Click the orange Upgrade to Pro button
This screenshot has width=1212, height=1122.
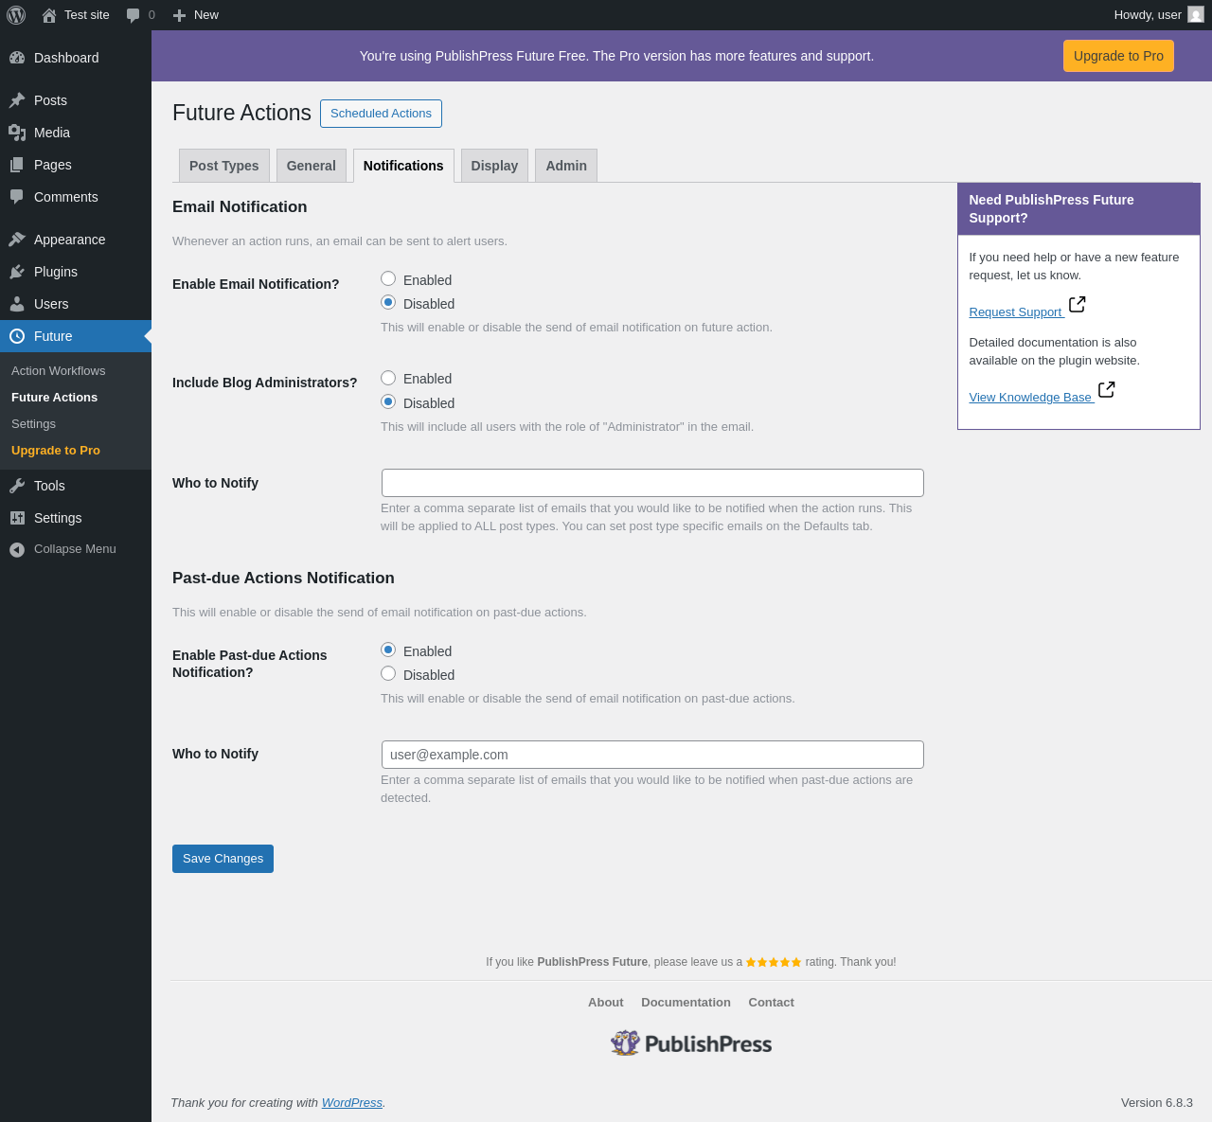(x=1118, y=56)
